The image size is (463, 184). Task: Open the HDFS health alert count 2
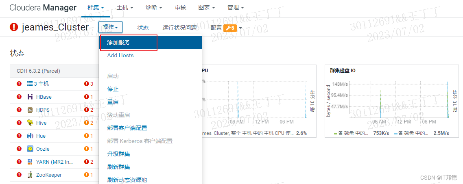89,110
